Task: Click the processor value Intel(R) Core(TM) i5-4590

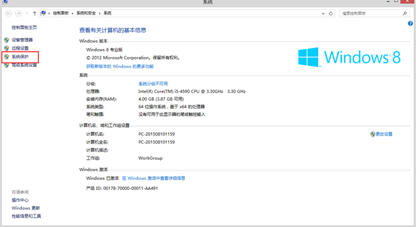Action: pos(192,92)
